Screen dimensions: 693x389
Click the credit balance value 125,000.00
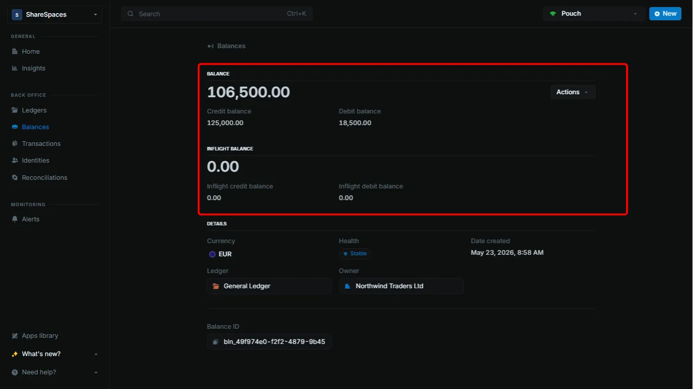[225, 123]
